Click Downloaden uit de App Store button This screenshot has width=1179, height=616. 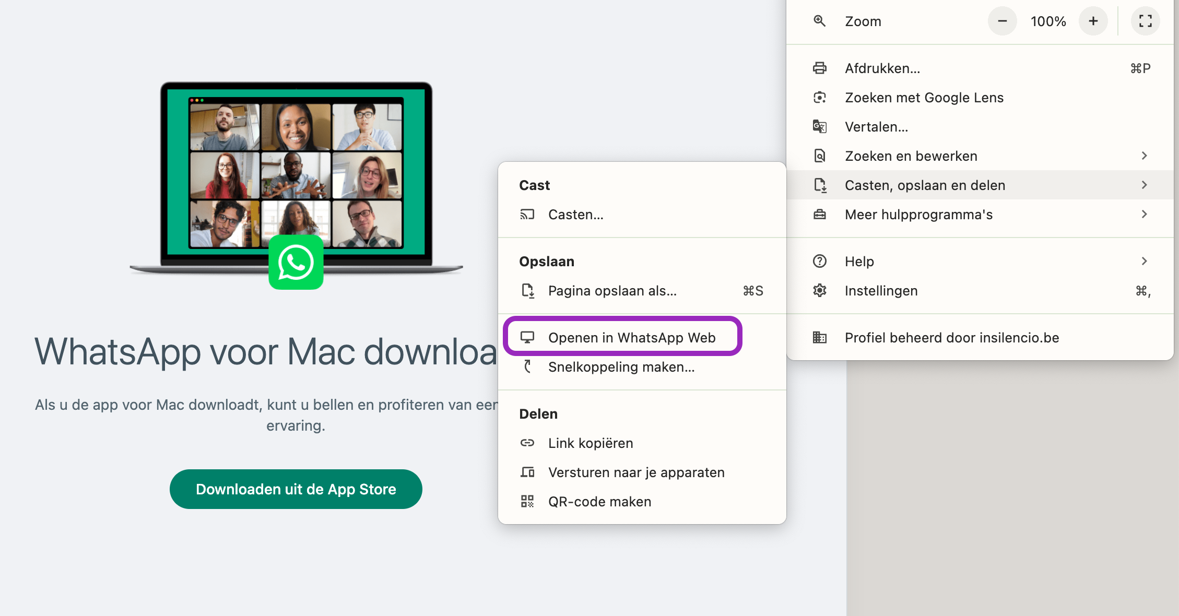(x=296, y=489)
